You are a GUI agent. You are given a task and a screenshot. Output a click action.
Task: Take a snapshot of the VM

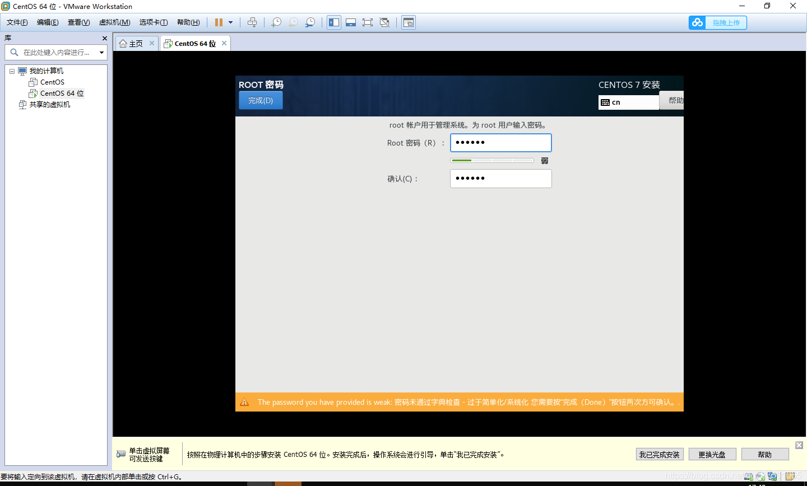tap(276, 22)
